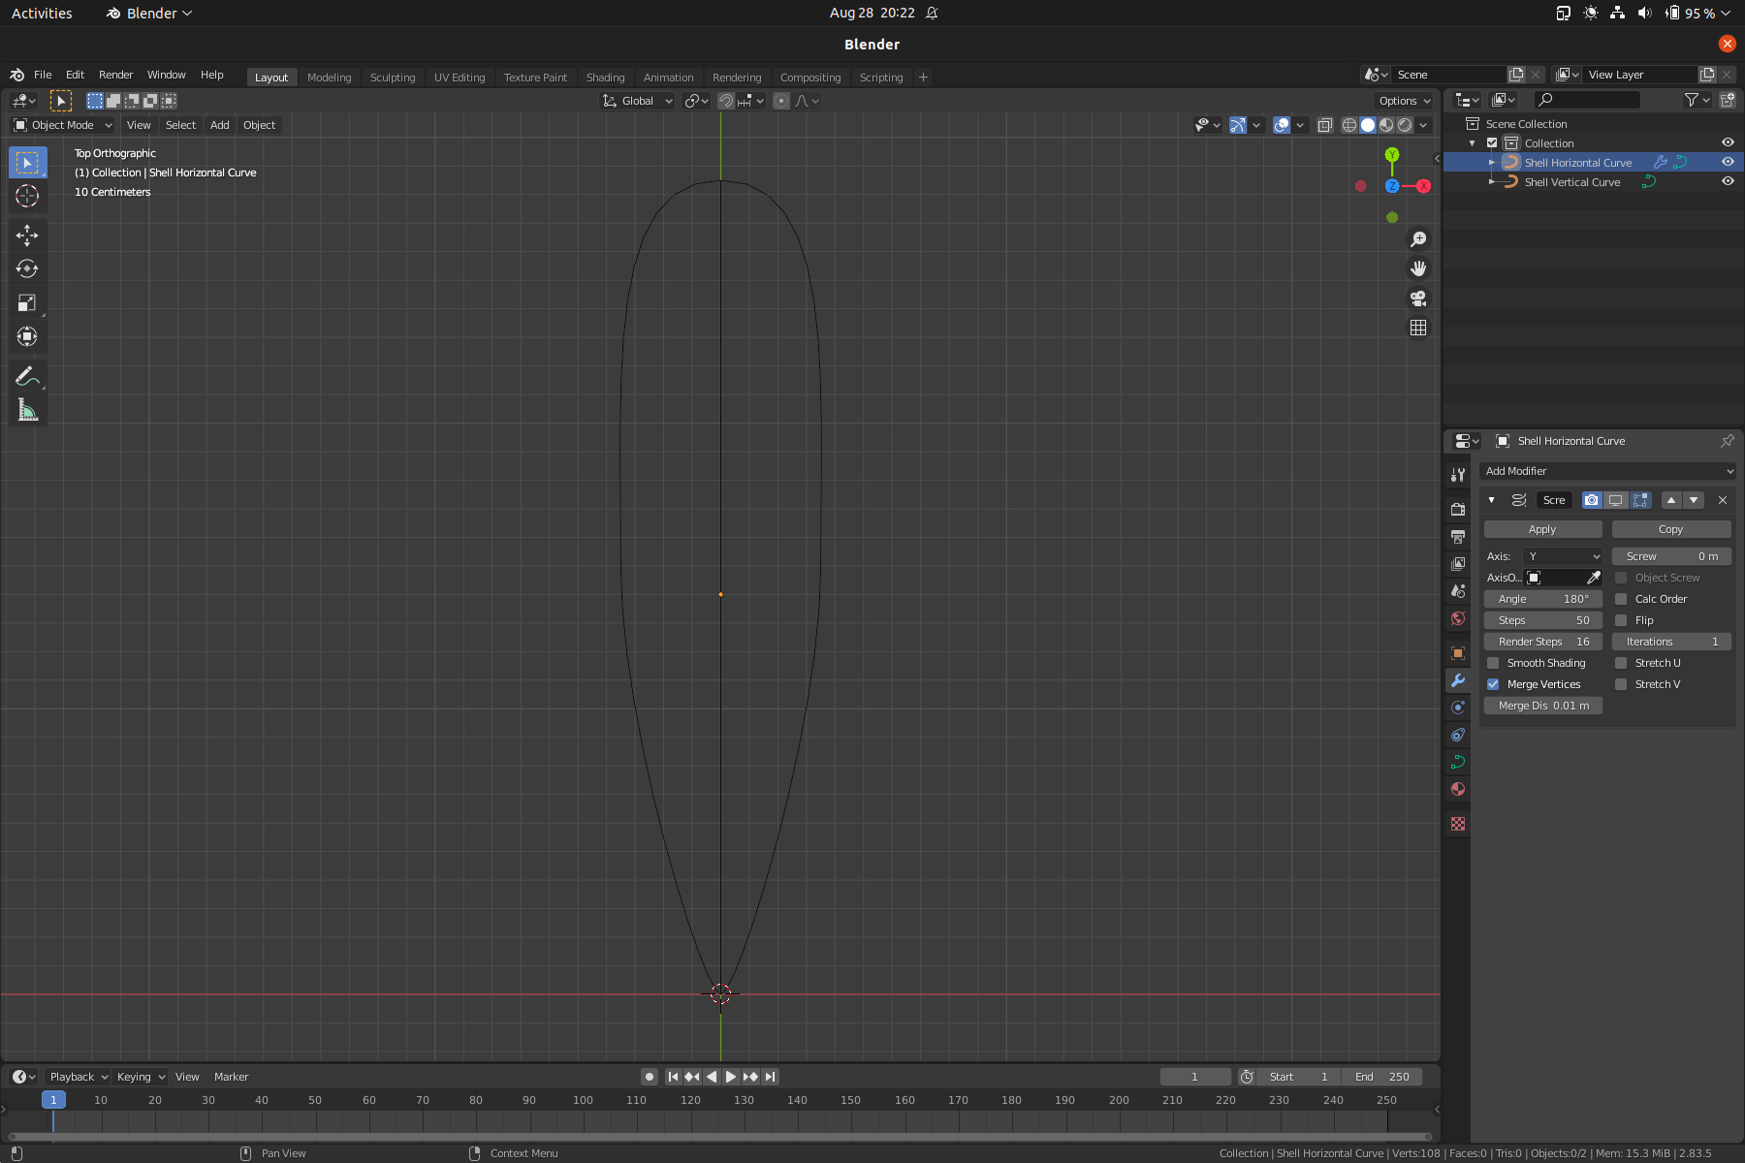Move Screw modifier up
Viewport: 1745px width, 1163px height.
[1671, 500]
